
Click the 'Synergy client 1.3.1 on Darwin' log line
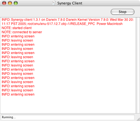tap(68, 20)
